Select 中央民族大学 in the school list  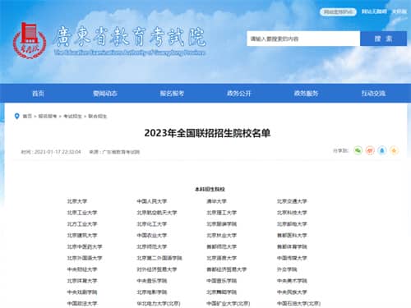pos(292,292)
